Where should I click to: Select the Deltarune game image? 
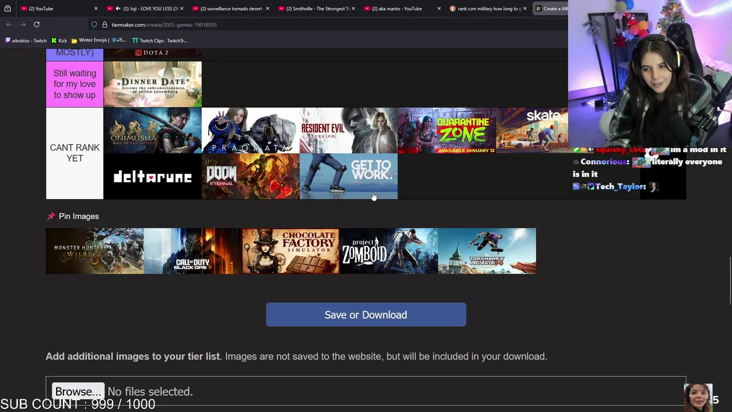153,176
